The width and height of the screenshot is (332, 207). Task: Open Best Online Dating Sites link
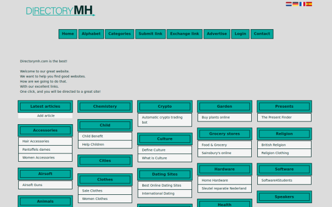point(165,185)
